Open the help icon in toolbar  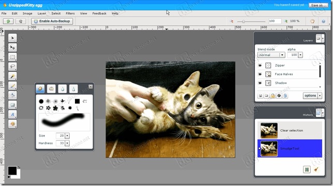click(x=324, y=21)
